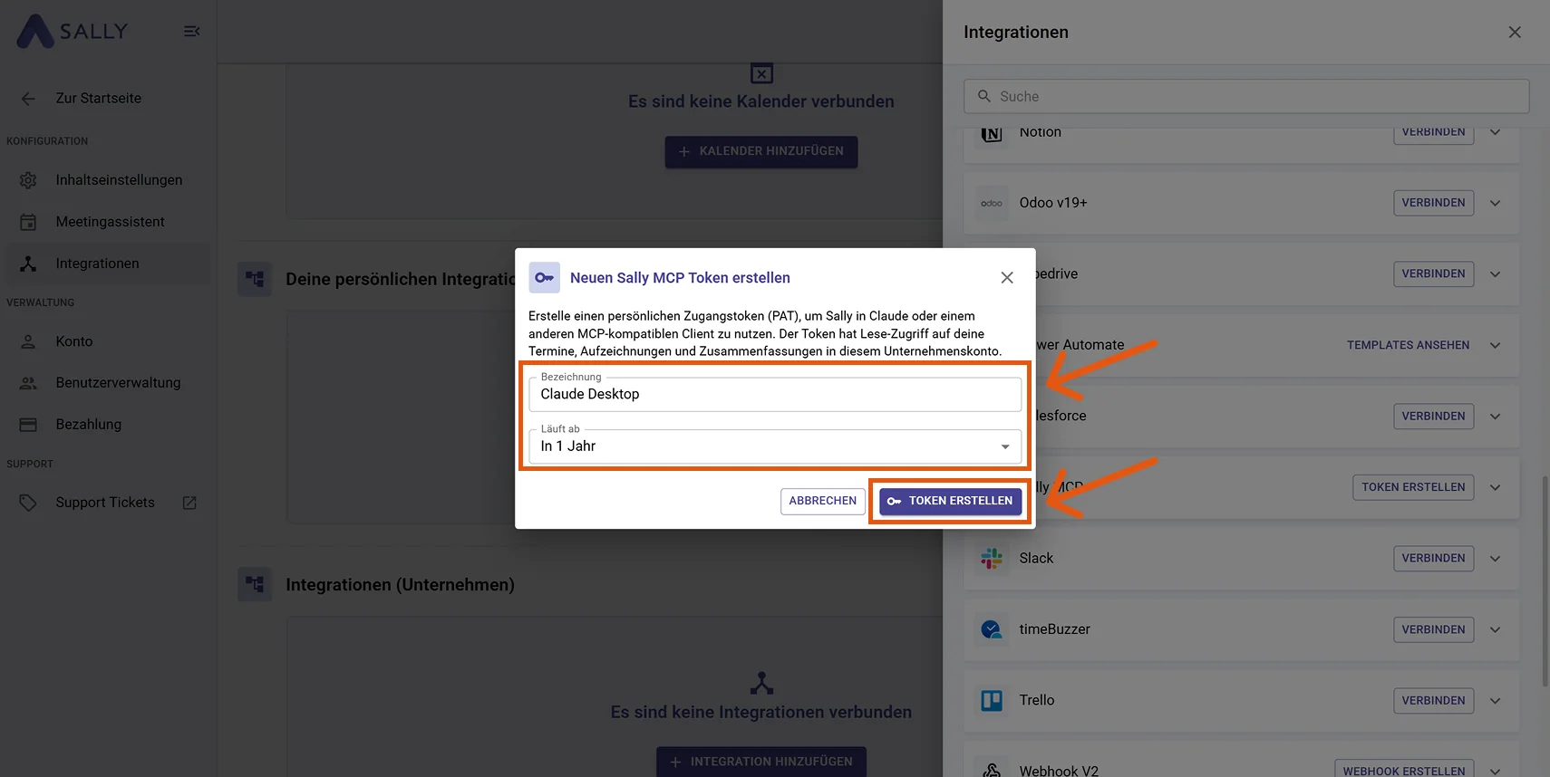This screenshot has height=777, width=1550.
Task: Click the Inhaltseinstellungen gear icon
Action: (28, 180)
